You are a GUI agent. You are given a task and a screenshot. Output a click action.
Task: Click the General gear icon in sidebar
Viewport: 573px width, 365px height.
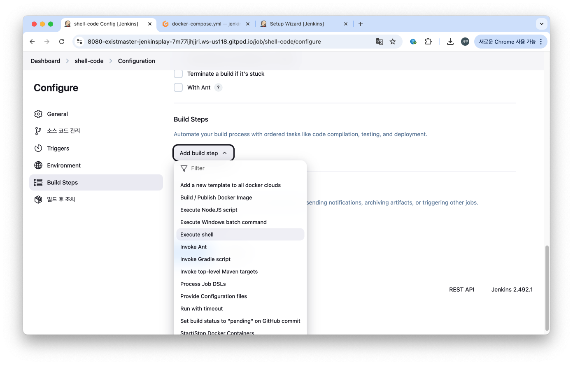tap(38, 114)
